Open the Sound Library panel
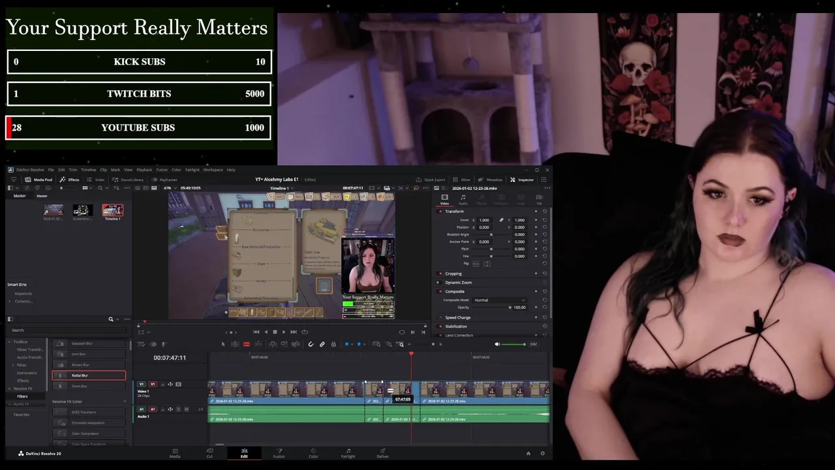This screenshot has width=835, height=470. tap(128, 180)
